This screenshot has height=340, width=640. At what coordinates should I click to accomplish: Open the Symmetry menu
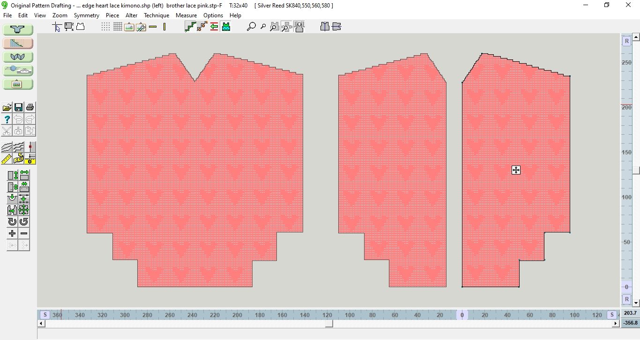click(x=87, y=15)
